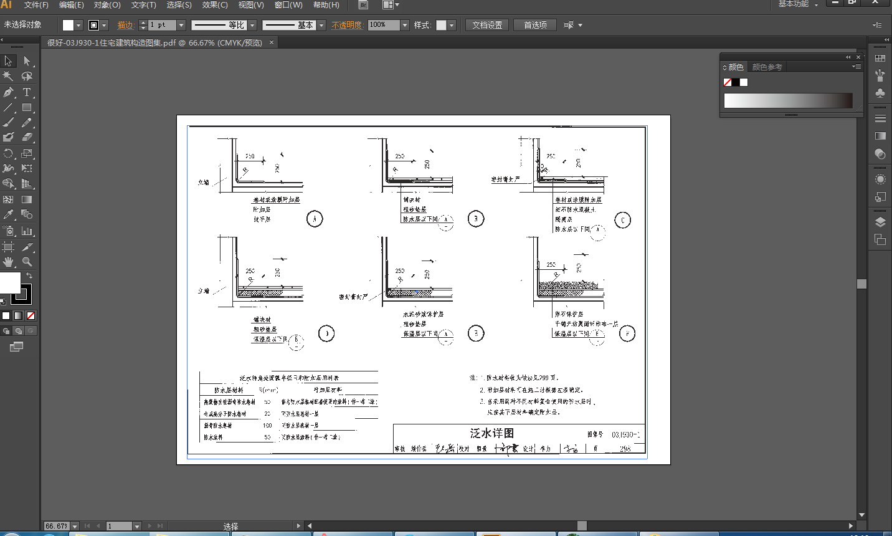892x536 pixels.
Task: Pick a shade from the grayscale ramp
Action: pyautogui.click(x=788, y=101)
